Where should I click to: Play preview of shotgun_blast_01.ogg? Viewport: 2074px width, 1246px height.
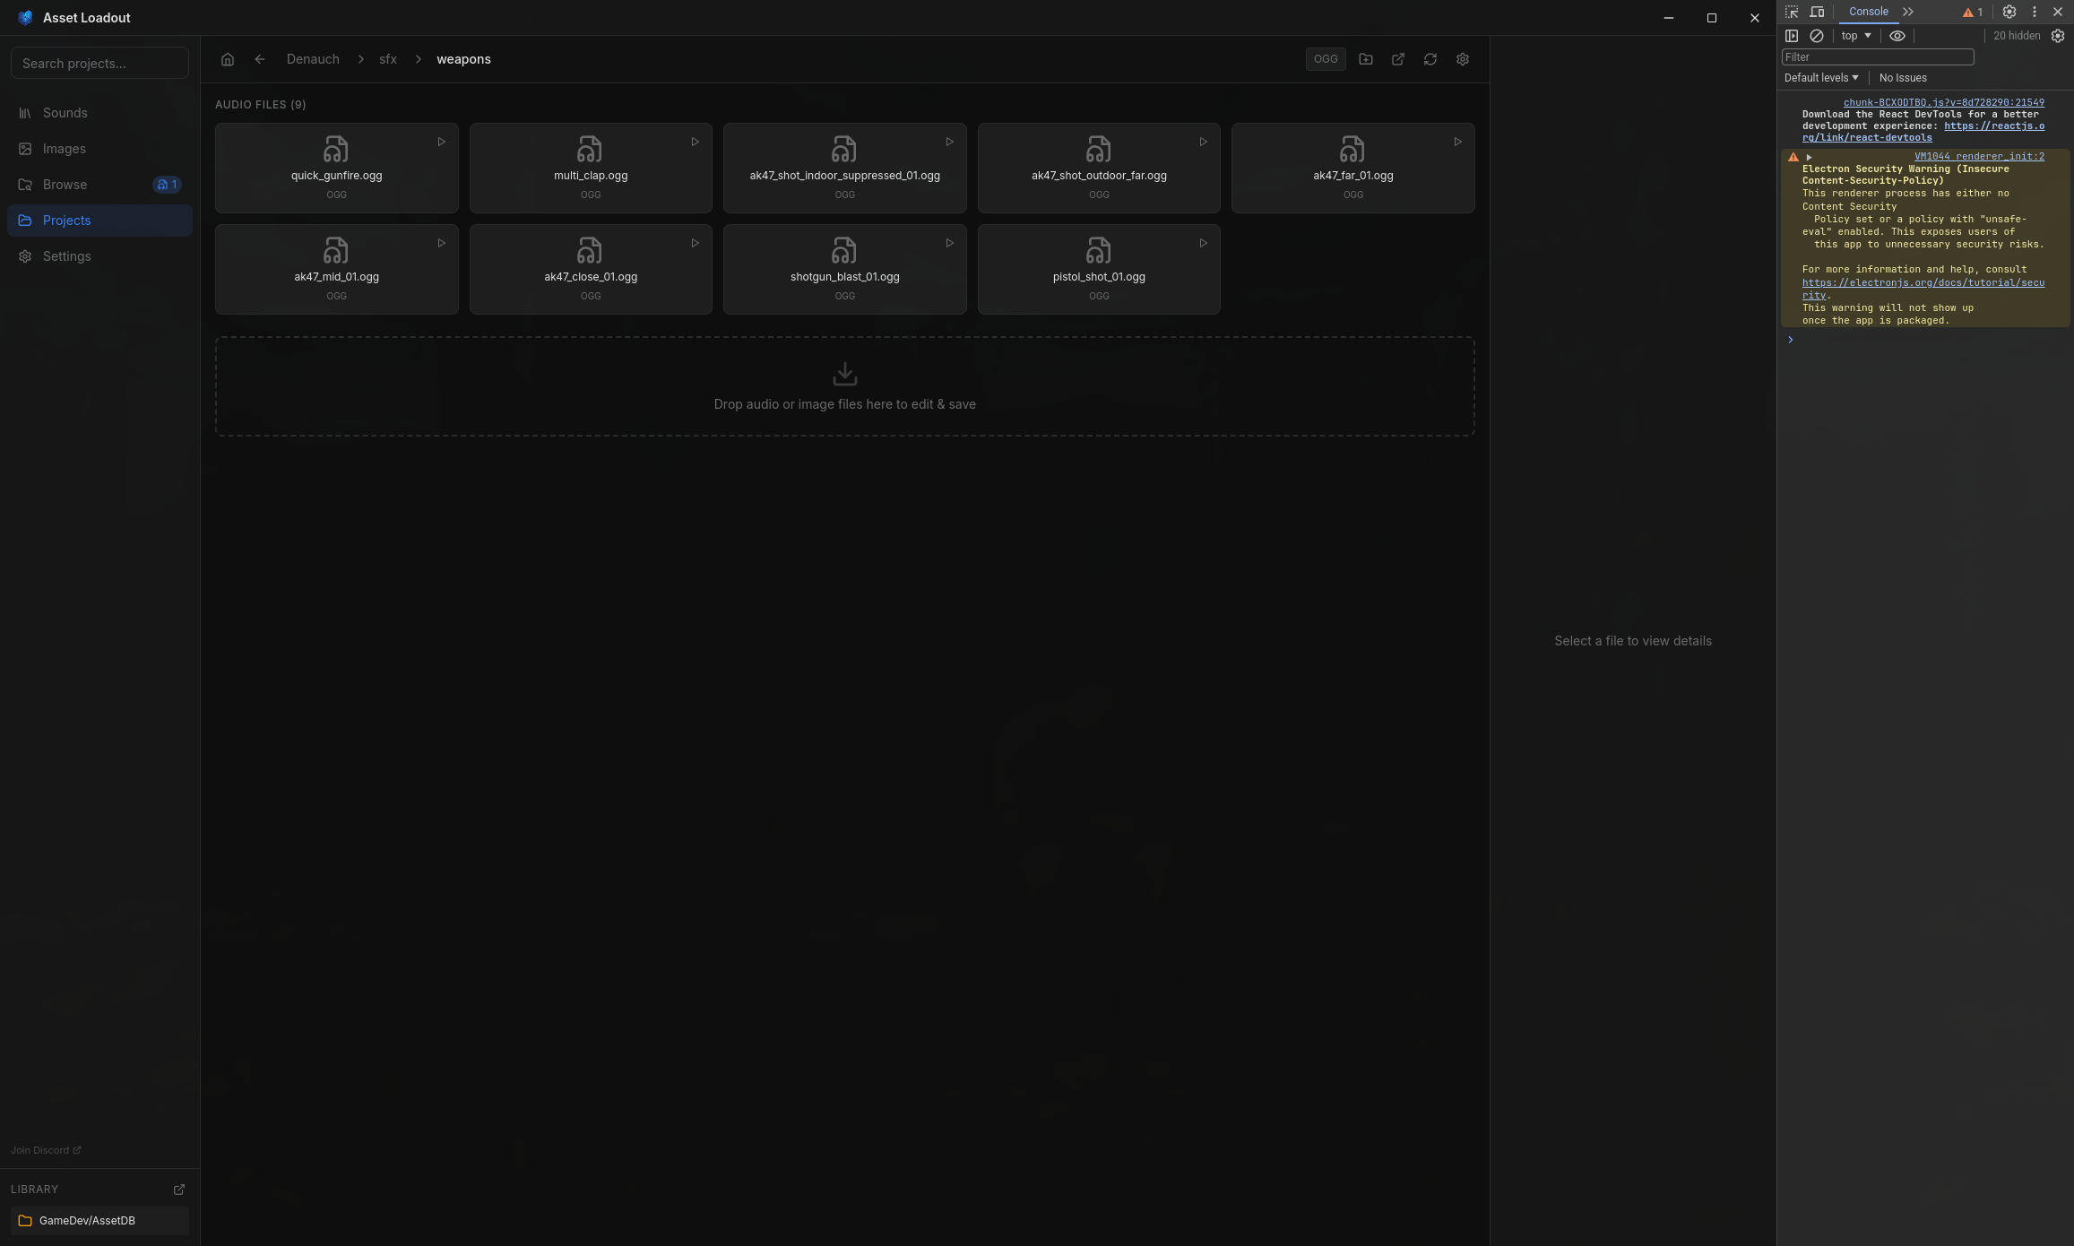coord(949,243)
